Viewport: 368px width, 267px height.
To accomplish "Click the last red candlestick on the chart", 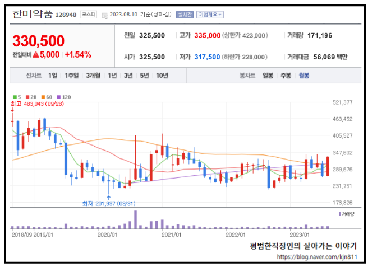I will [328, 166].
